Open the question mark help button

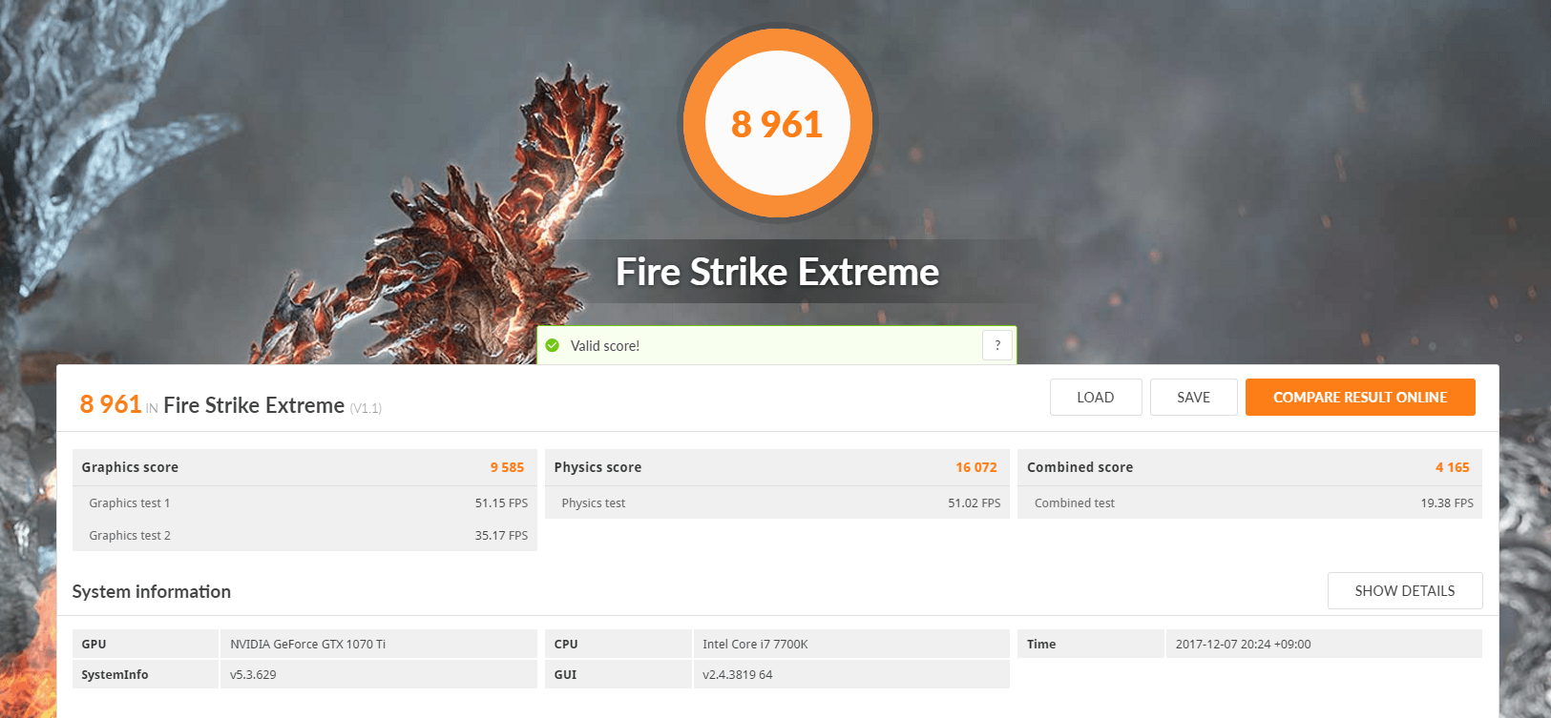tap(997, 345)
